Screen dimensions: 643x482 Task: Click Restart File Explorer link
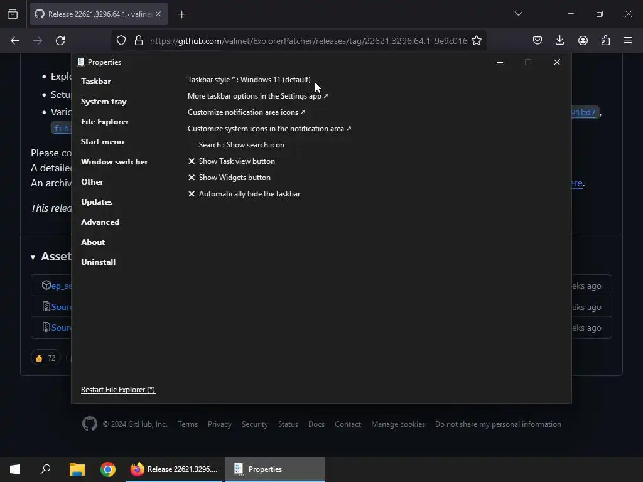pyautogui.click(x=118, y=389)
